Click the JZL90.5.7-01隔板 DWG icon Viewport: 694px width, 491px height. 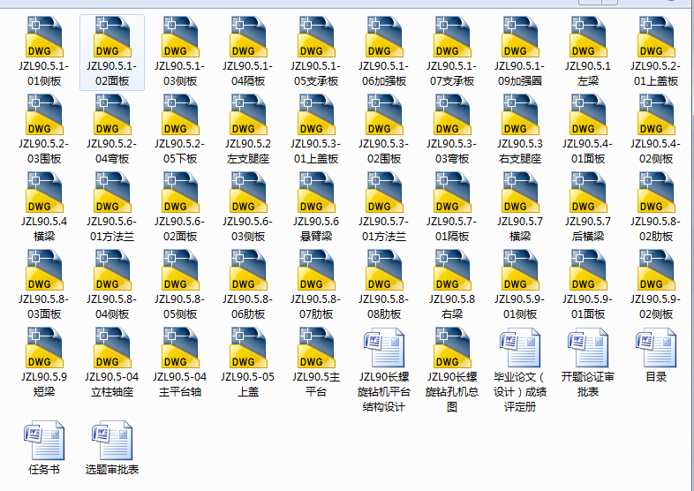[x=452, y=193]
